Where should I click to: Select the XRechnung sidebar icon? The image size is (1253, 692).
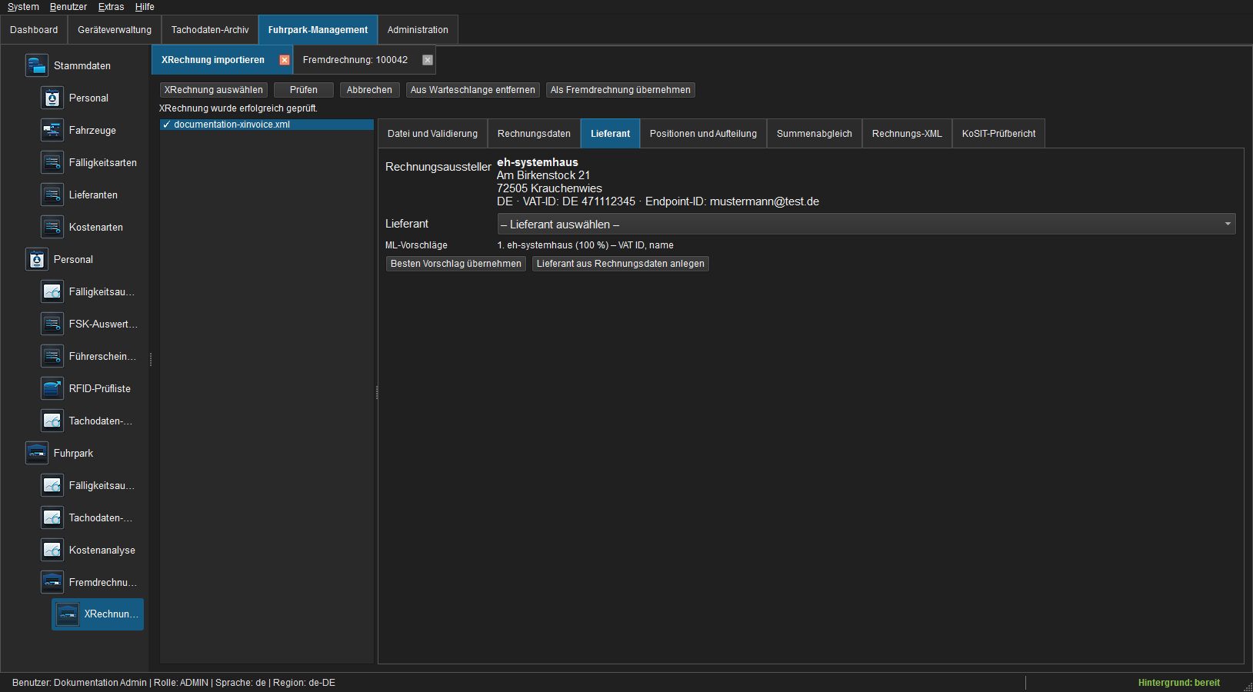pyautogui.click(x=68, y=614)
